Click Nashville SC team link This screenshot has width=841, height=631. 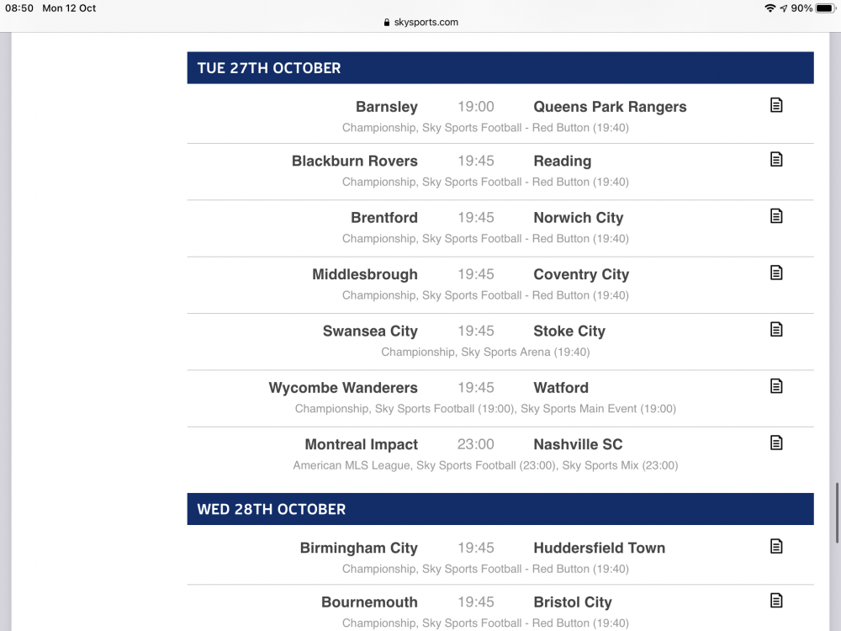pyautogui.click(x=578, y=444)
